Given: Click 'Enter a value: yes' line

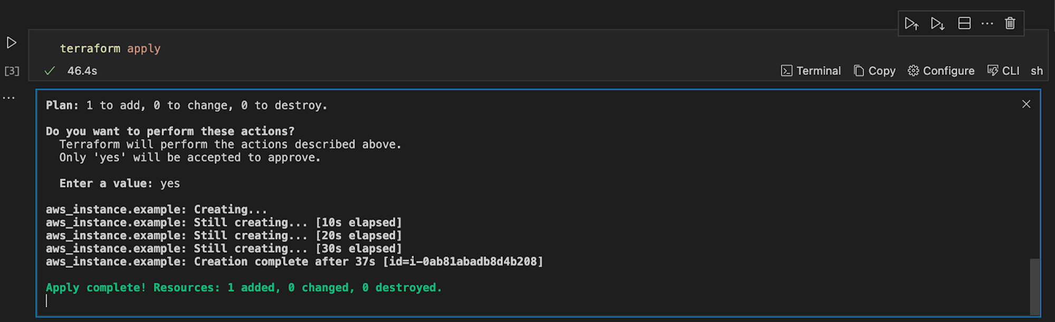Looking at the screenshot, I should (120, 183).
